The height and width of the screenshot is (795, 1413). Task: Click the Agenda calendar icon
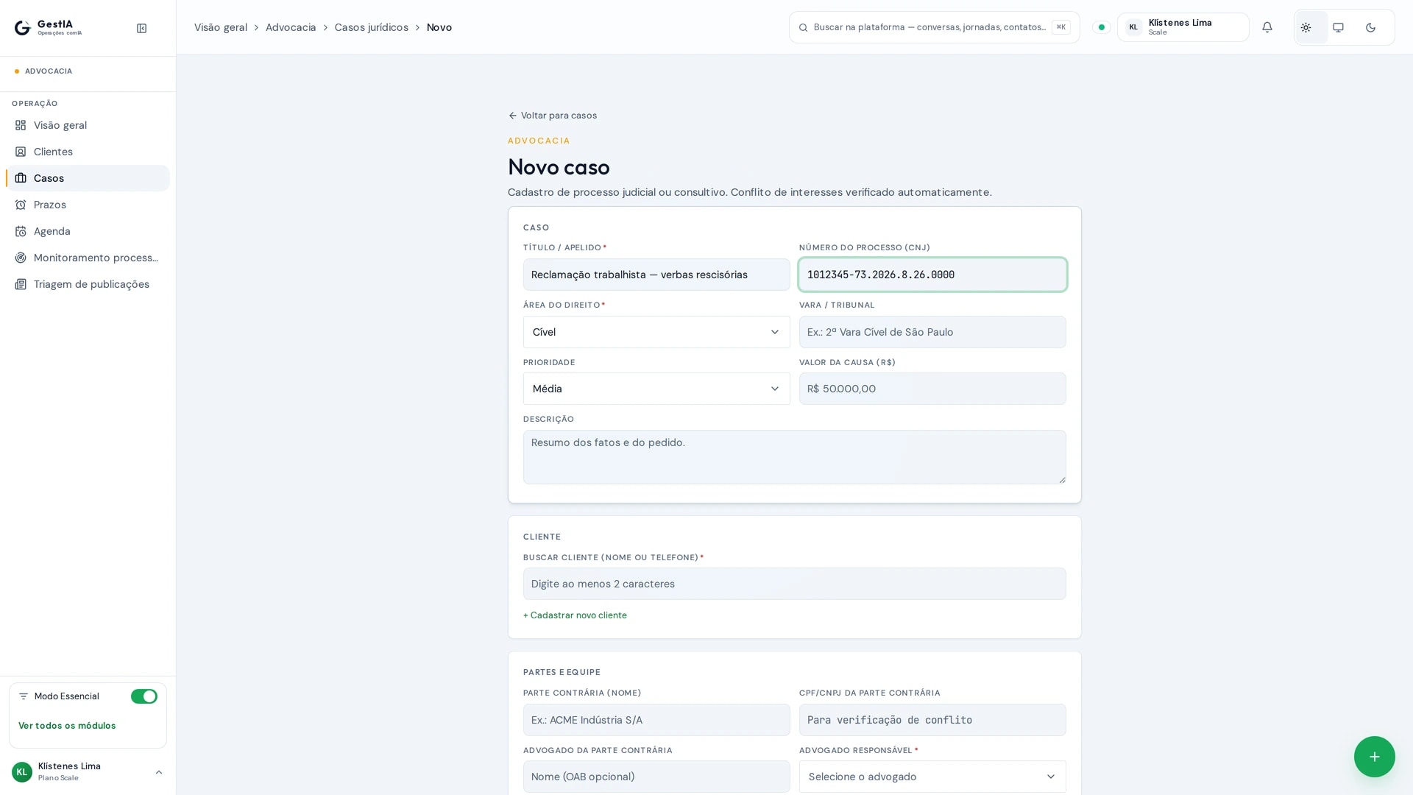(x=21, y=231)
